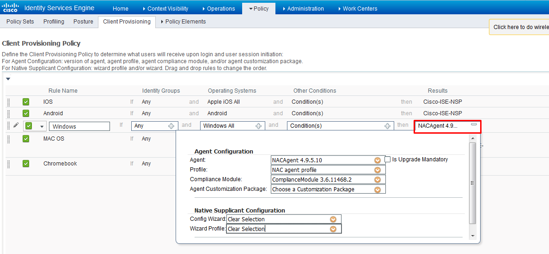Click the MAC OS rule name
Image resolution: width=549 pixels, height=254 pixels.
coord(54,139)
